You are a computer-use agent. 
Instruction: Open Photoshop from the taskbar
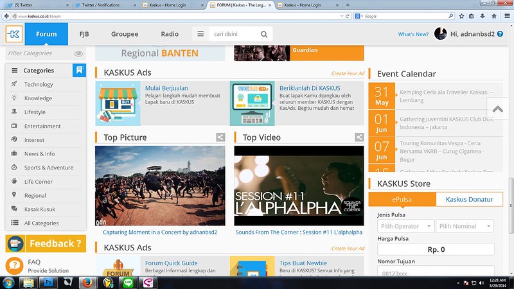[48, 283]
